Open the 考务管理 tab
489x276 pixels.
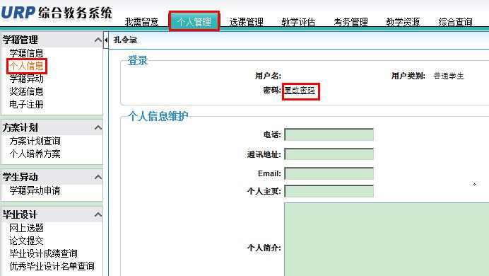[x=350, y=22]
